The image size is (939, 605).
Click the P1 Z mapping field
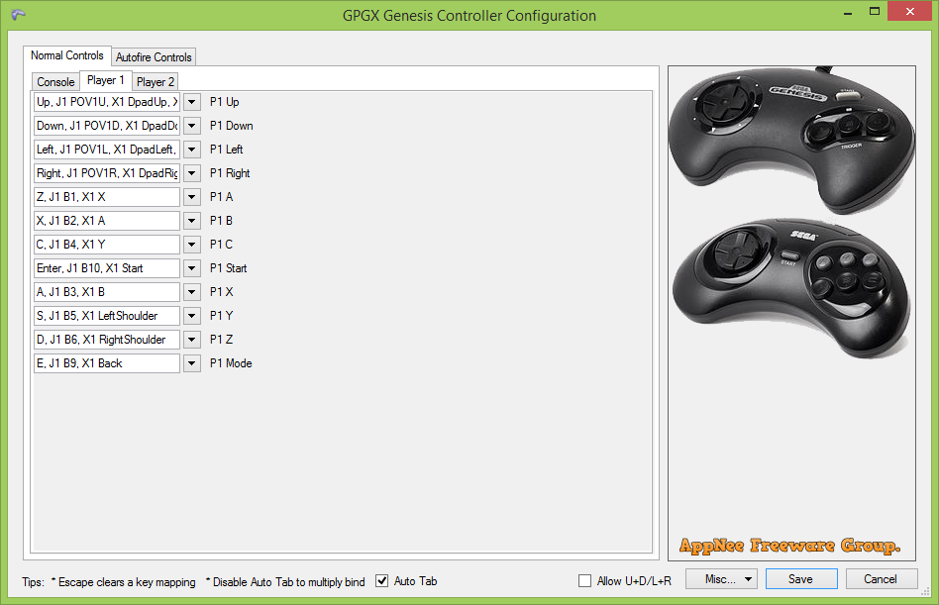[107, 340]
